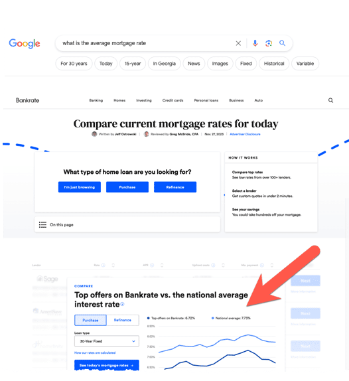Click the info icon beside interest rate heading

click(x=122, y=304)
